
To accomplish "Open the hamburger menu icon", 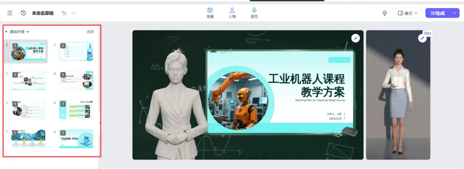I will (x=10, y=13).
